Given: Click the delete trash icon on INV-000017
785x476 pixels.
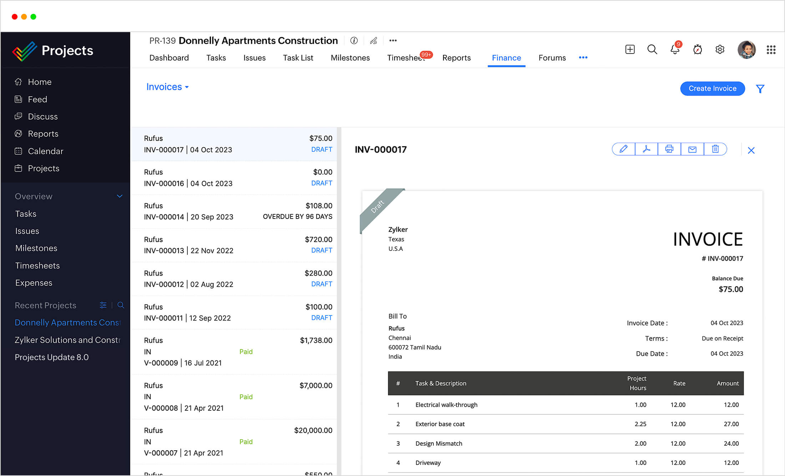Looking at the screenshot, I should (715, 149).
